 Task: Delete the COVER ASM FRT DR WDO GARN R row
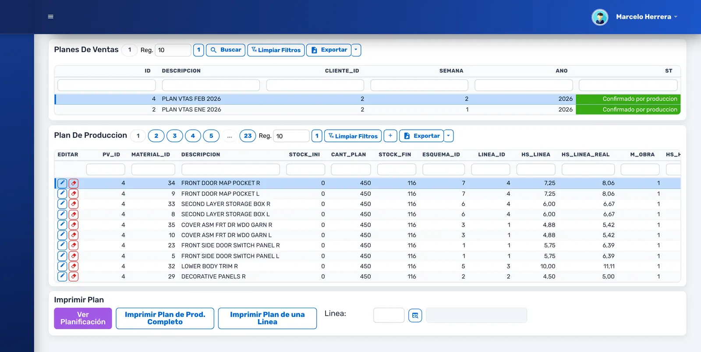[x=74, y=225]
